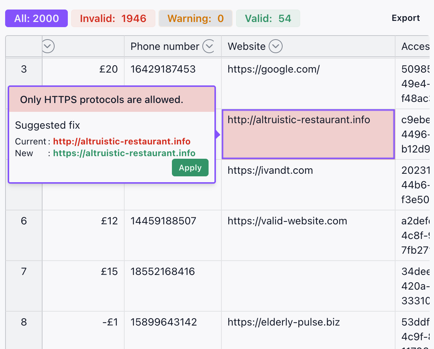Click the empty Website cell in row 7
434x349 pixels.
[307, 286]
